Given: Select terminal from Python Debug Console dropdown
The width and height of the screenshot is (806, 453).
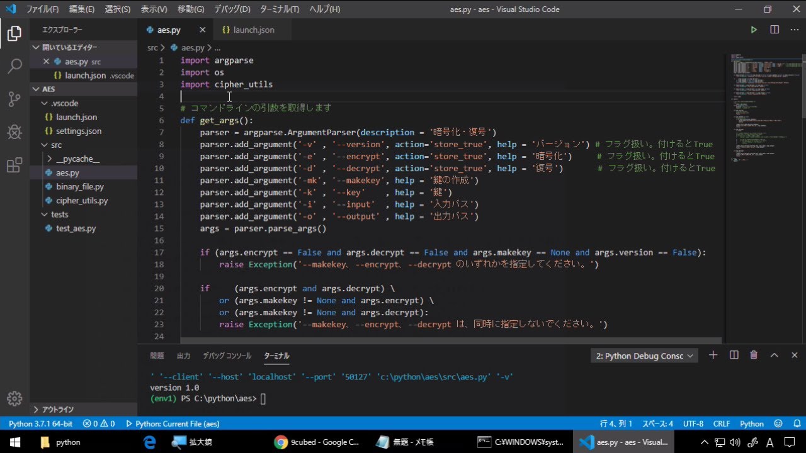Looking at the screenshot, I should 645,356.
